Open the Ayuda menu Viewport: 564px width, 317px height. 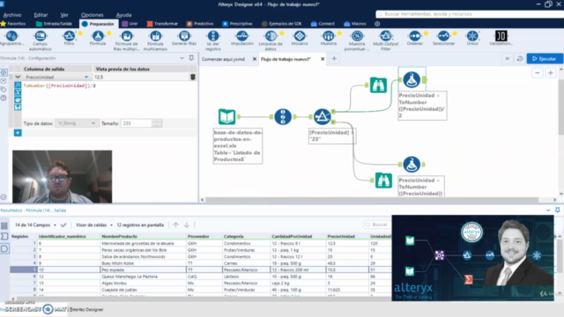[x=123, y=15]
